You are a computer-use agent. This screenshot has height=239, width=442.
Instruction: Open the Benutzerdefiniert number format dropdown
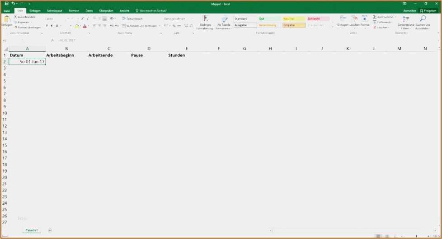point(192,19)
